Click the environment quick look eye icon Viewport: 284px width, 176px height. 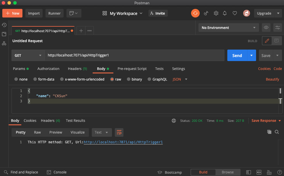(x=266, y=28)
